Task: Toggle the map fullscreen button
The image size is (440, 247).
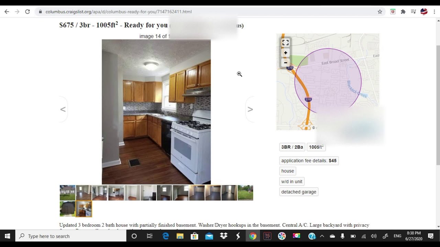Action: click(285, 43)
